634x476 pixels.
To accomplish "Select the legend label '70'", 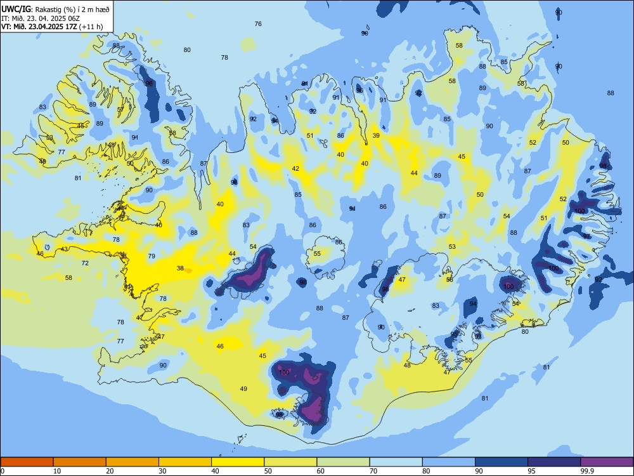I will tap(373, 471).
